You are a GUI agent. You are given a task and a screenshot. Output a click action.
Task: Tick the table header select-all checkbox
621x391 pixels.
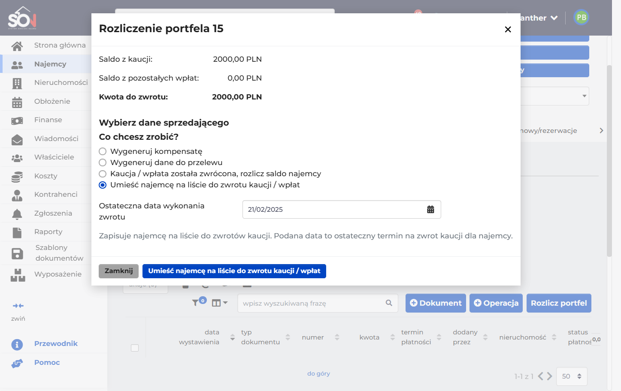pyautogui.click(x=135, y=348)
